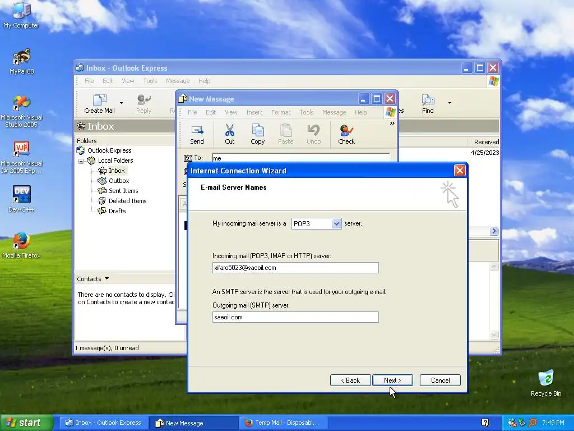Screen dimensions: 574x431
Task: Open Message menu in Outlook Express
Action: (x=178, y=81)
